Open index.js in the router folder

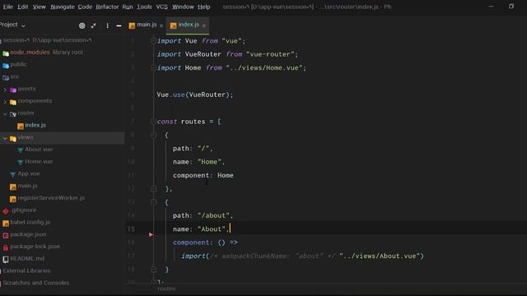35,125
